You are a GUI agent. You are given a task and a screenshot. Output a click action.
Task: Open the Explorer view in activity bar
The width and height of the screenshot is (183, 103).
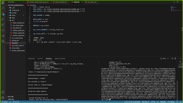(x=3, y=3)
